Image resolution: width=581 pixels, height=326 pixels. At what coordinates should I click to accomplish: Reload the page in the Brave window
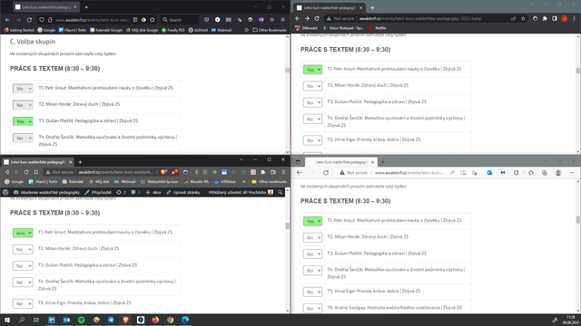pyautogui.click(x=26, y=172)
